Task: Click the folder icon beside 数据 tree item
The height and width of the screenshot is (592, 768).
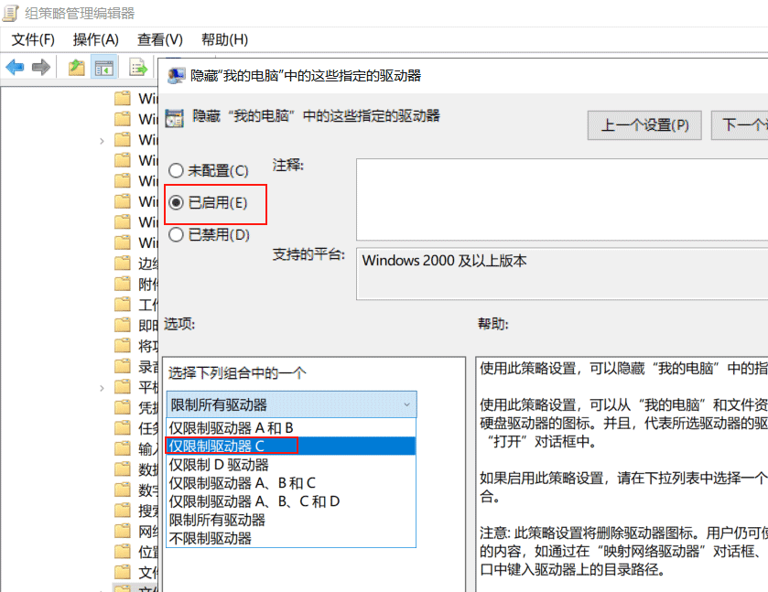Action: coord(123,469)
